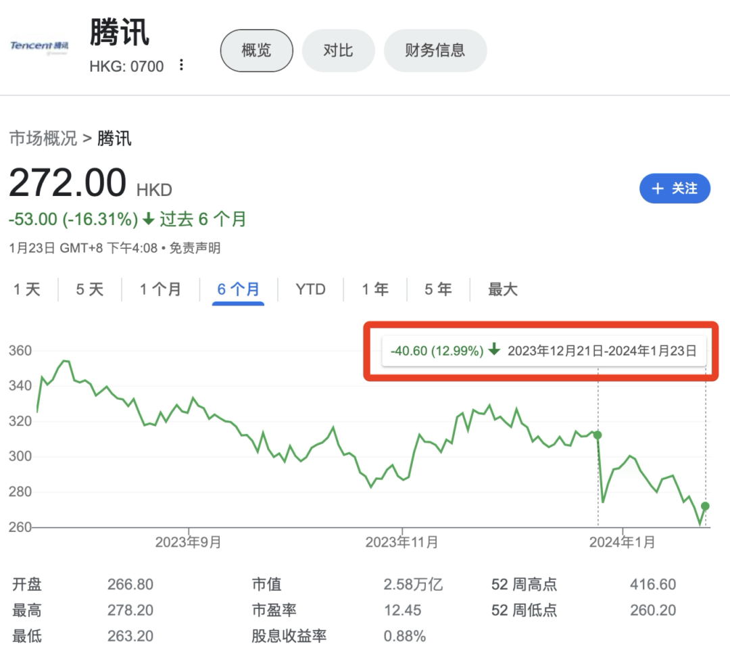The height and width of the screenshot is (659, 730).
Task: Click the 360 y-axis label
Action: coord(20,350)
